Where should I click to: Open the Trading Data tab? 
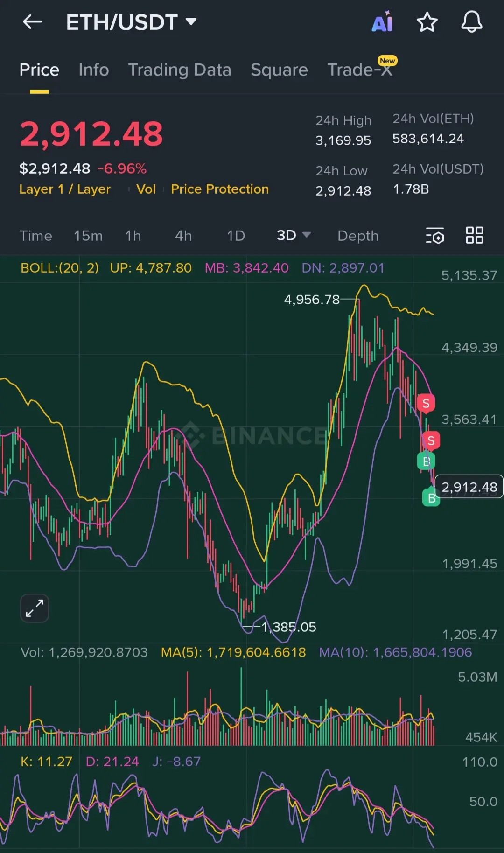pyautogui.click(x=180, y=70)
